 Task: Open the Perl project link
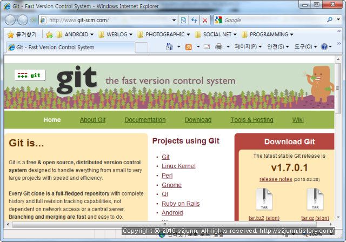point(167,176)
